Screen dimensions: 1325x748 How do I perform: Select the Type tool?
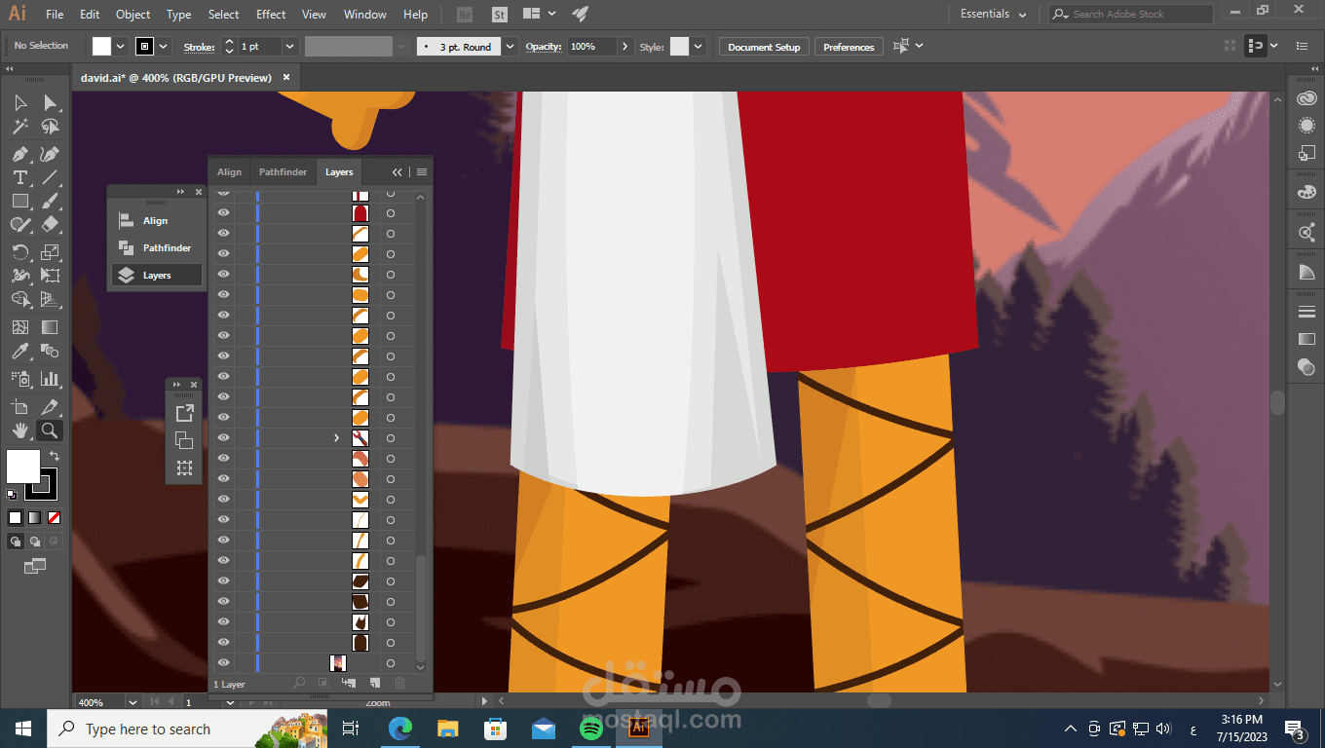pos(19,177)
